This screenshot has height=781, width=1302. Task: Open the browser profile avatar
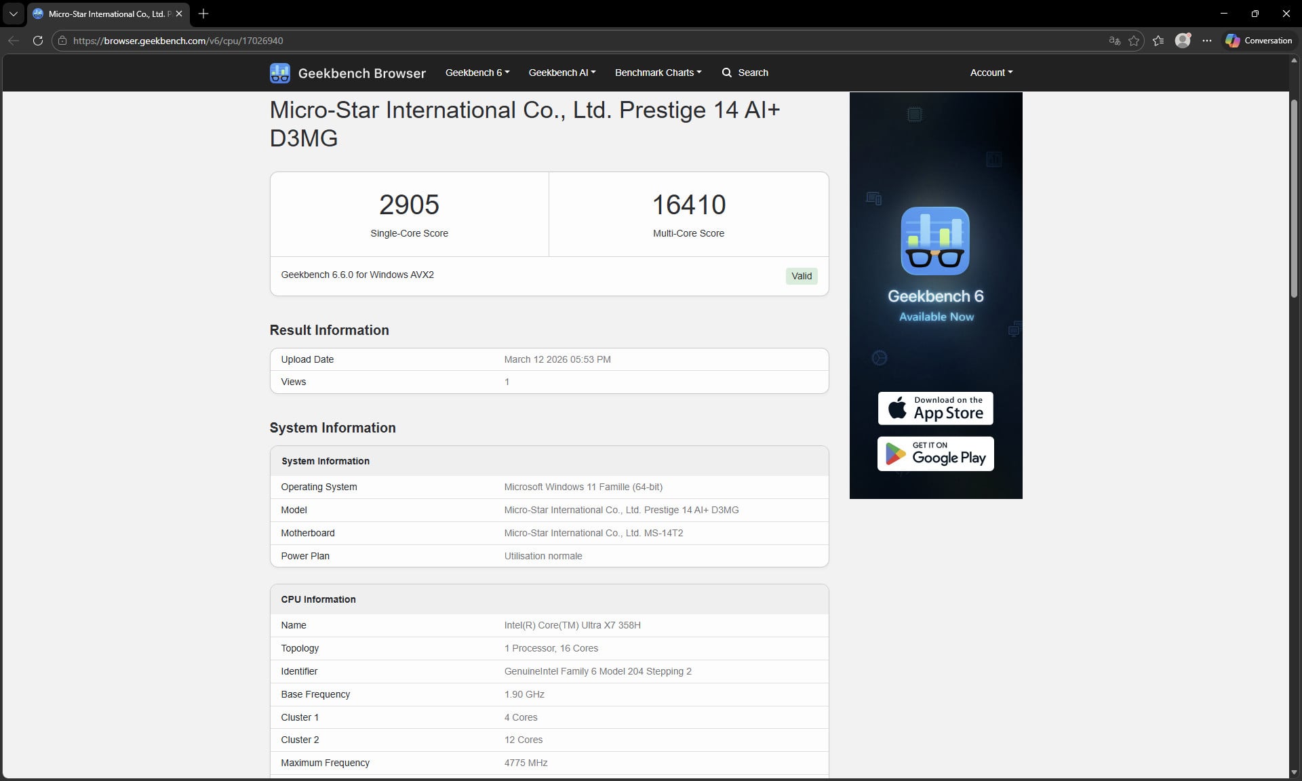(1183, 41)
